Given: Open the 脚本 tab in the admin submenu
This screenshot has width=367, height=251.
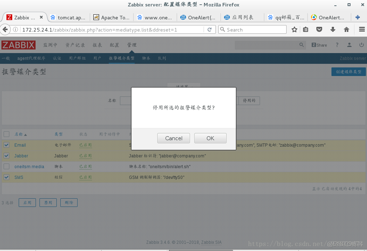Looking at the screenshot, I should [x=146, y=58].
